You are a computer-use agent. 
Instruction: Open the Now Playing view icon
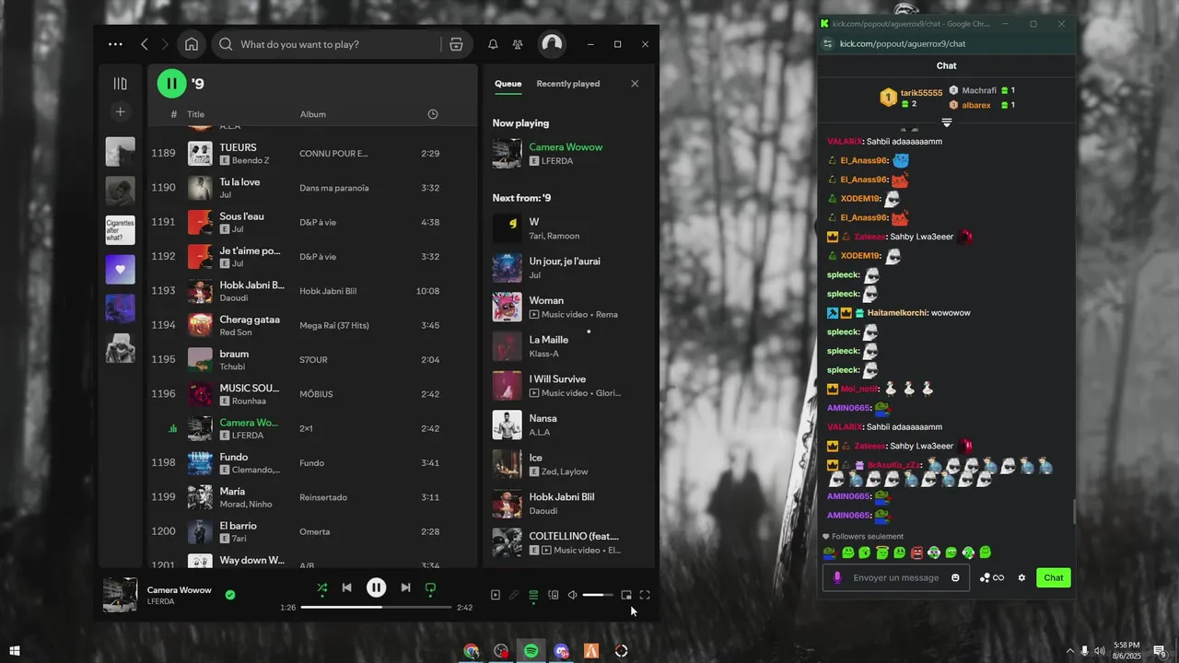(496, 595)
